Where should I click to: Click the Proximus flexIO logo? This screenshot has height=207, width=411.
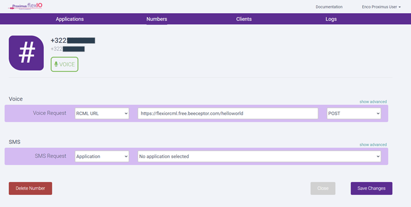[x=25, y=6]
